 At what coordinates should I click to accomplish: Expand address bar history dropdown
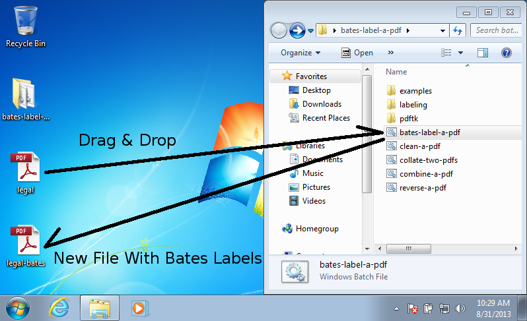click(443, 31)
